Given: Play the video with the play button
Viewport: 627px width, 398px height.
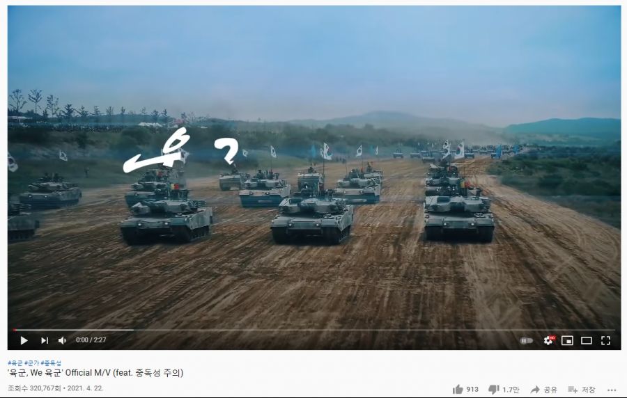Looking at the screenshot, I should [24, 340].
